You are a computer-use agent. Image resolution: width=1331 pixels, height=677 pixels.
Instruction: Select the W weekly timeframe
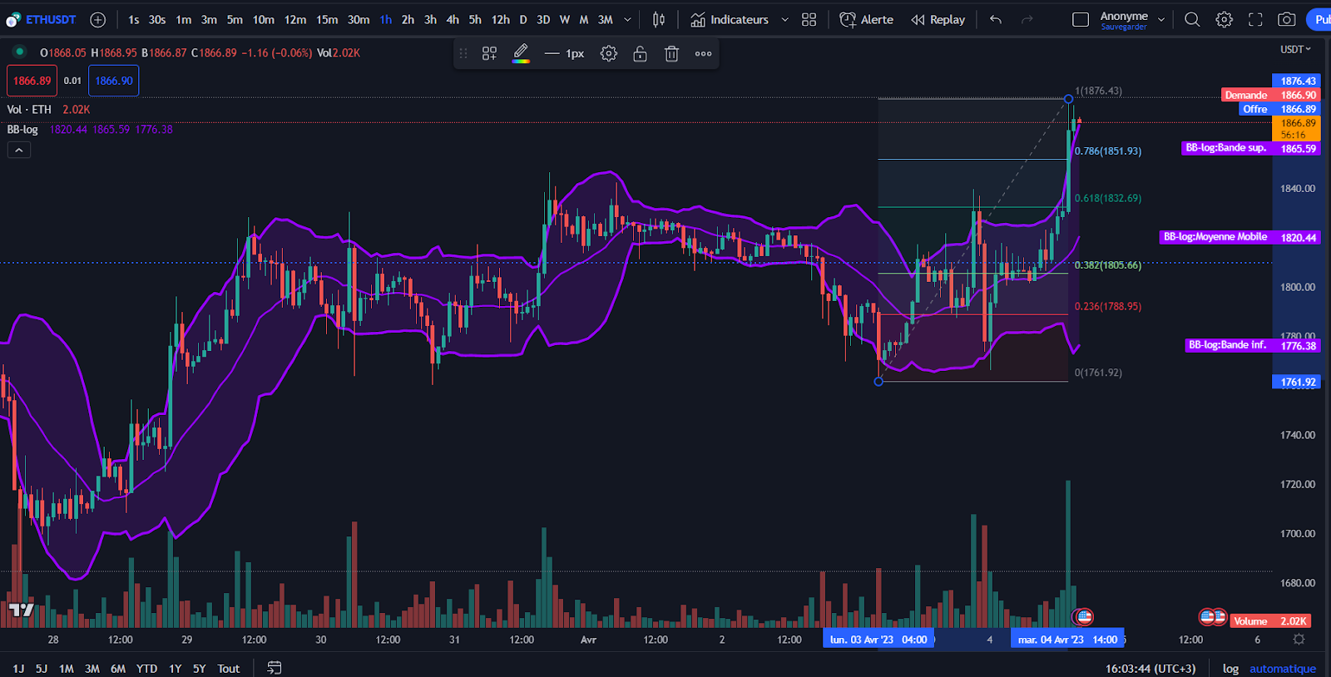(x=565, y=19)
